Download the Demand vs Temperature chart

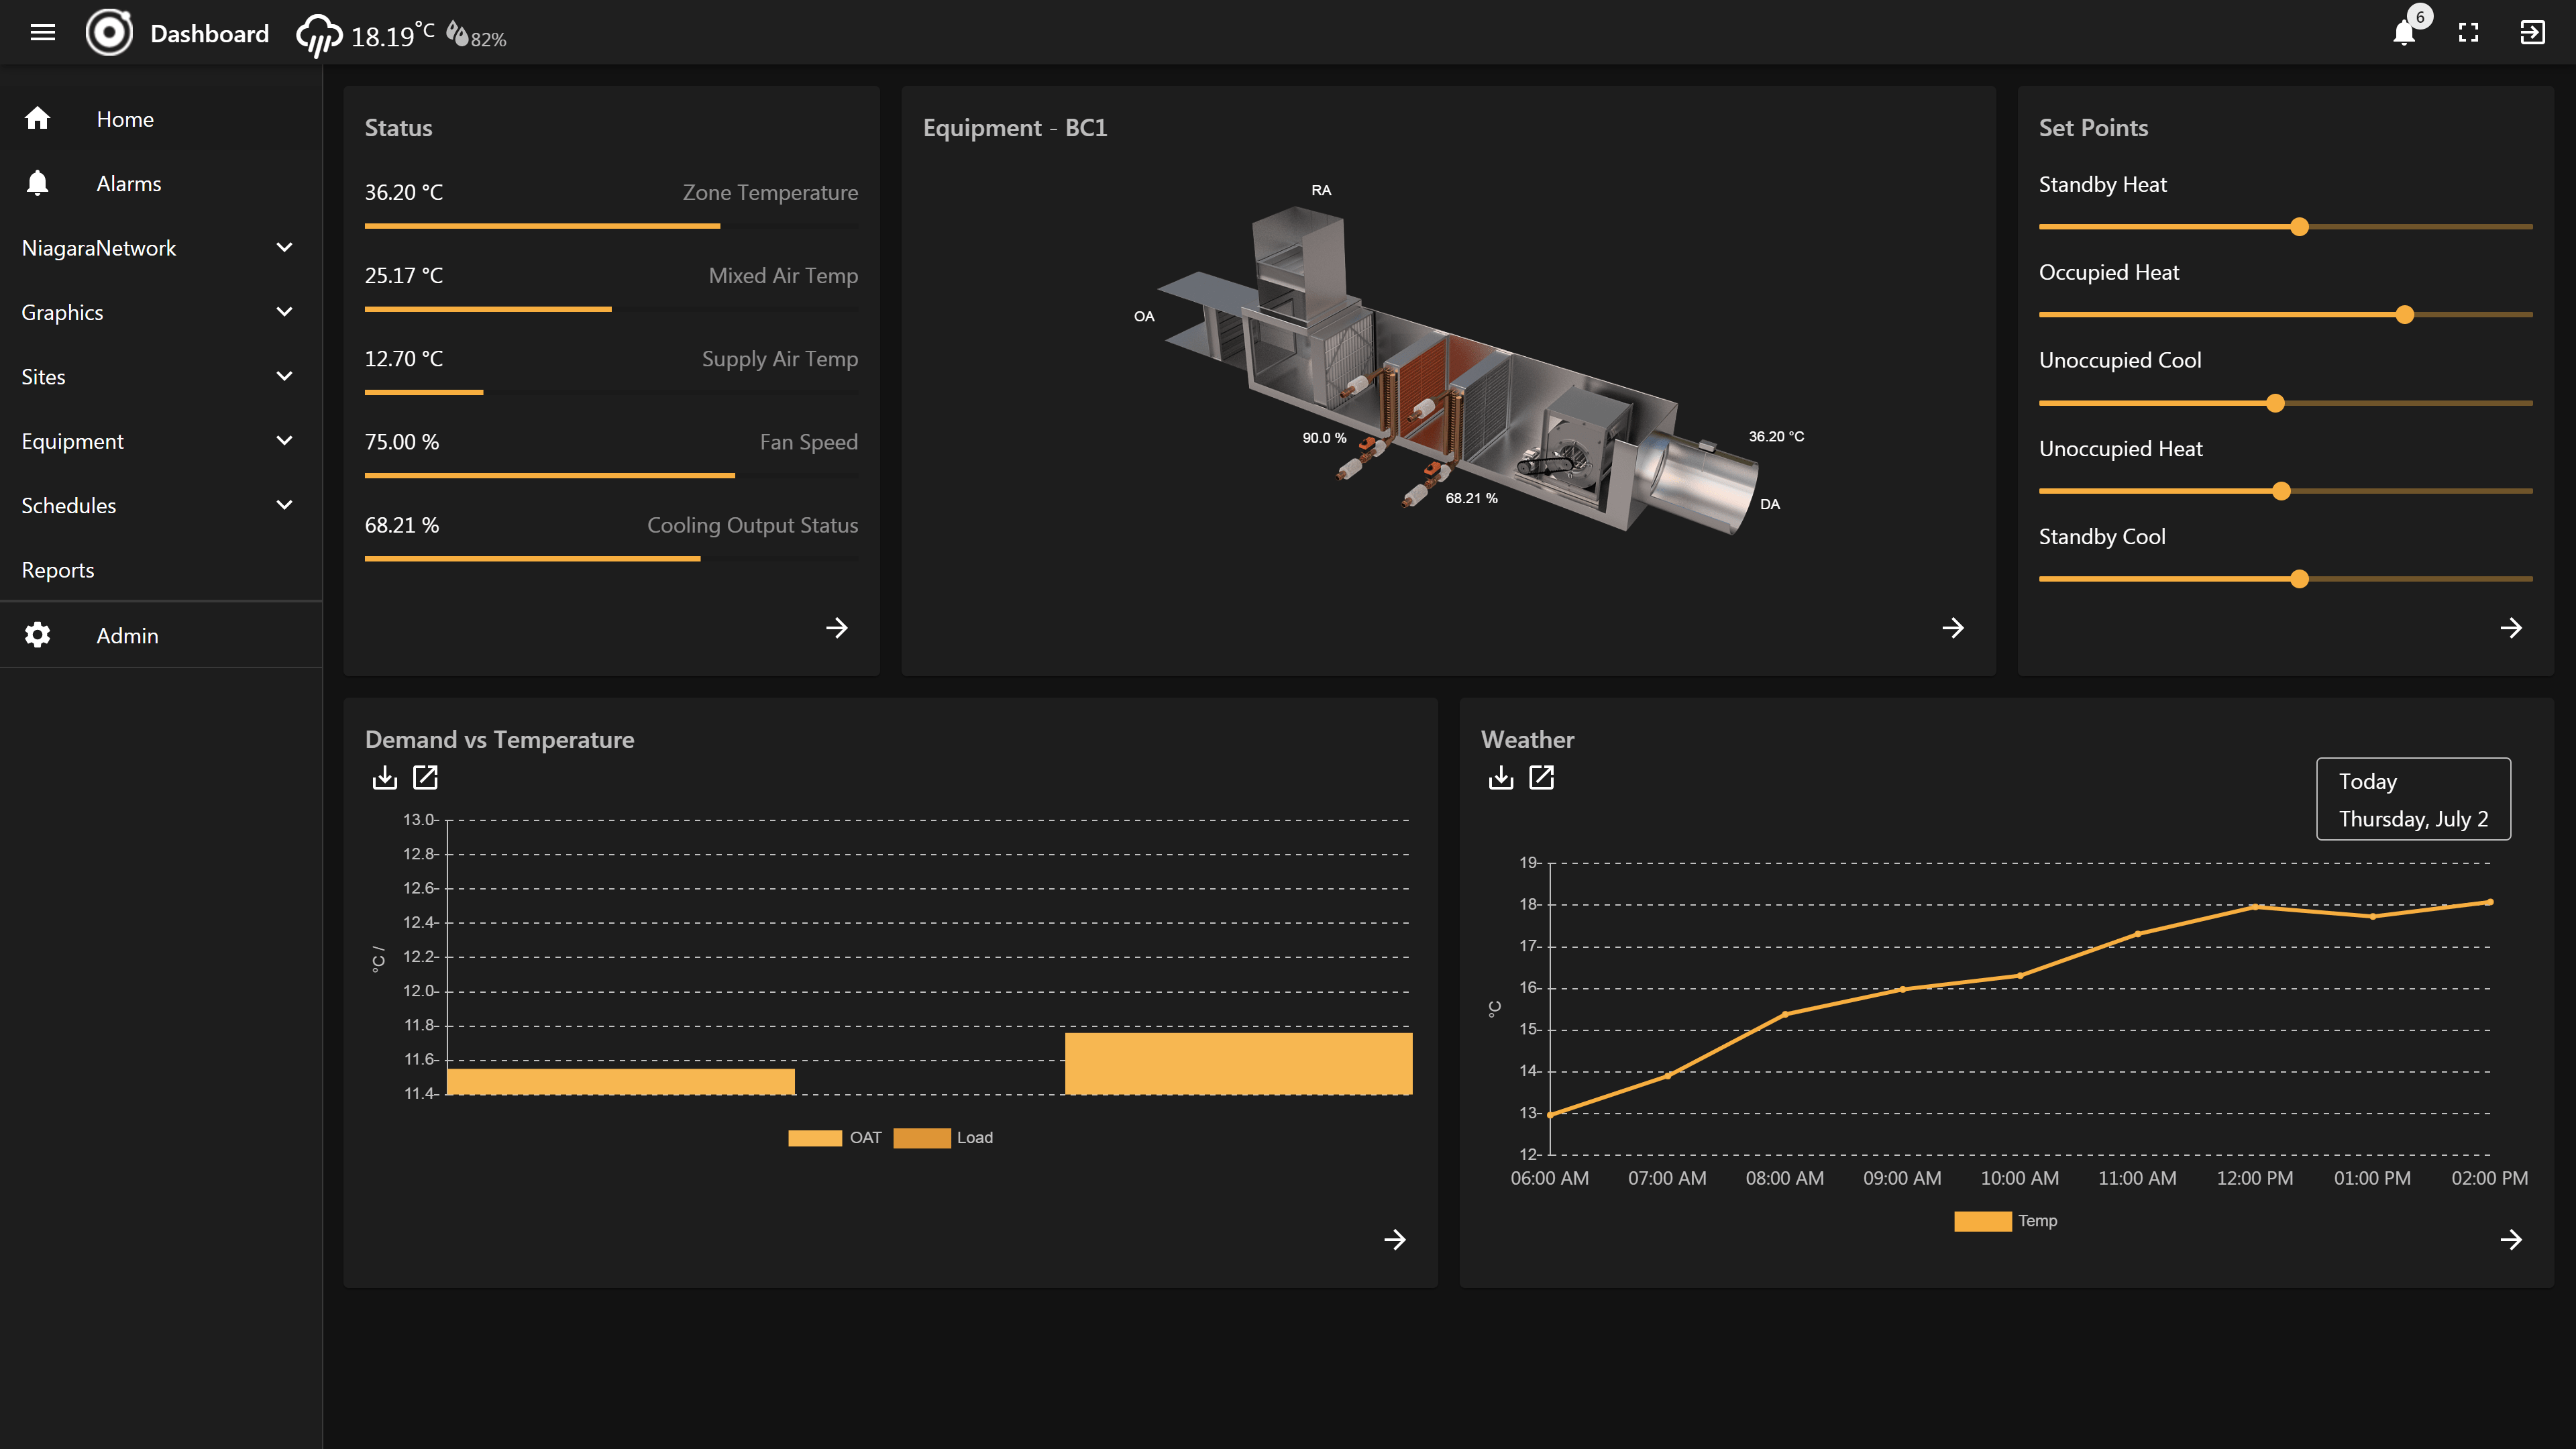(x=385, y=777)
